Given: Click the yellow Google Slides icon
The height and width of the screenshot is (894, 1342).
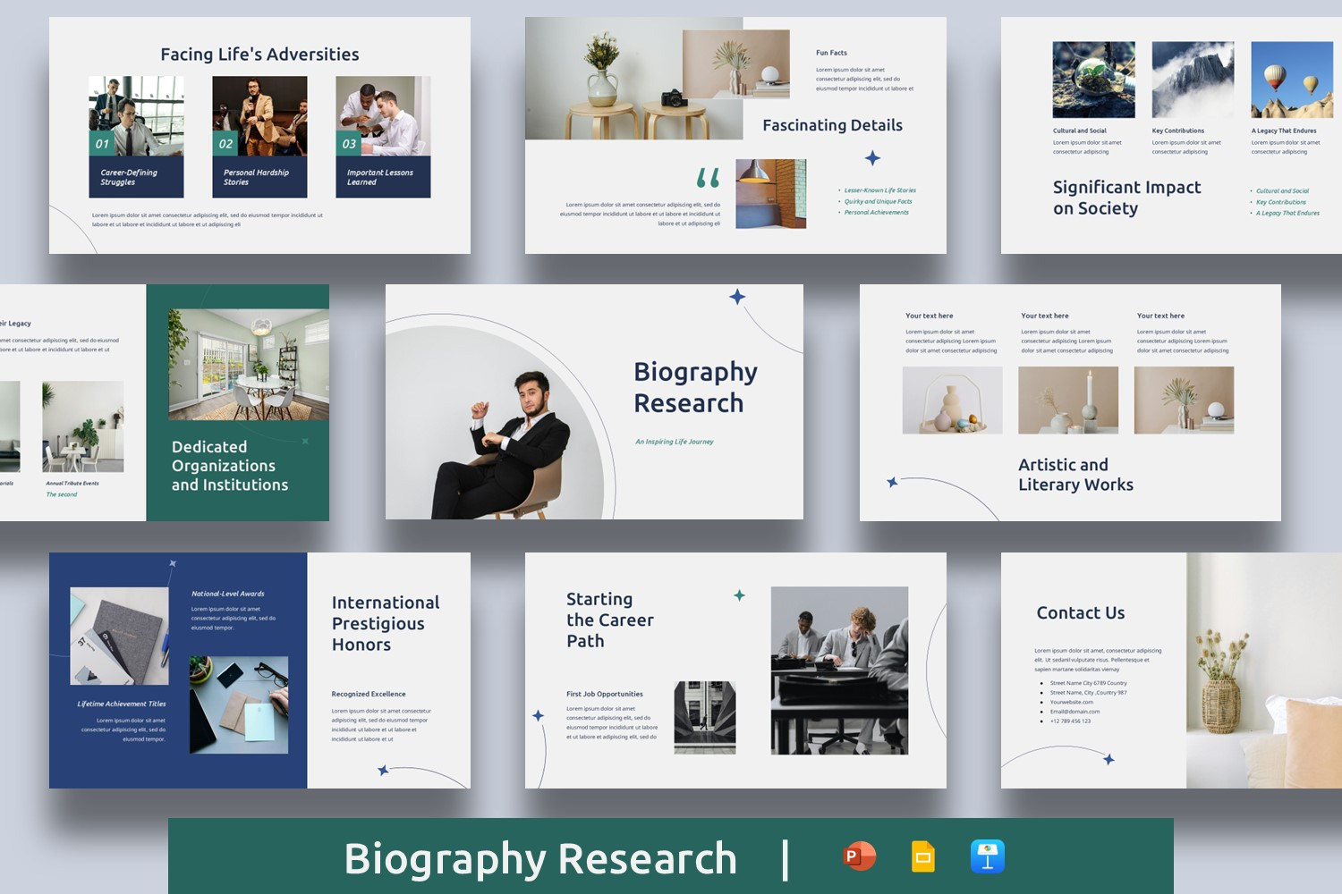Looking at the screenshot, I should click(x=922, y=856).
